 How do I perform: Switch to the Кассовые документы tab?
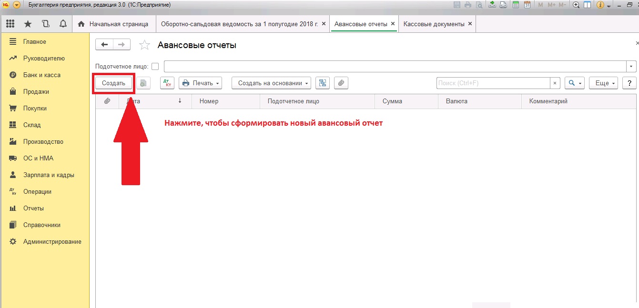point(434,24)
